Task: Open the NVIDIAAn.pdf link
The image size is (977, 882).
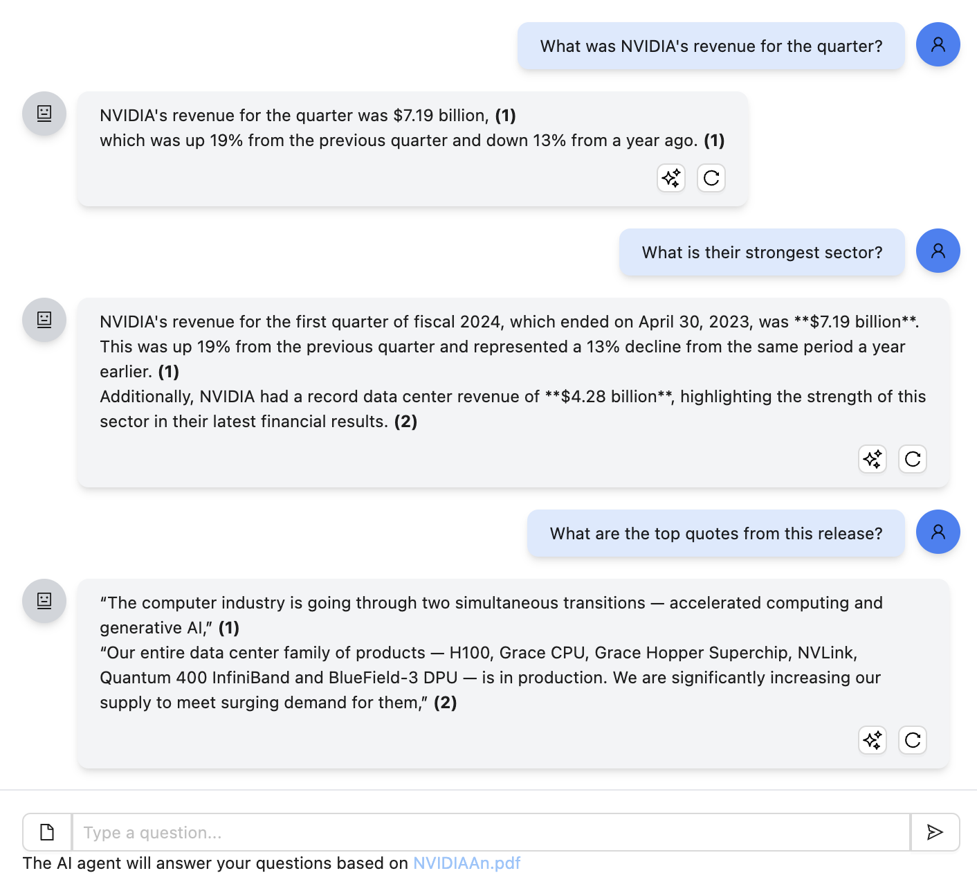Action: coord(467,863)
